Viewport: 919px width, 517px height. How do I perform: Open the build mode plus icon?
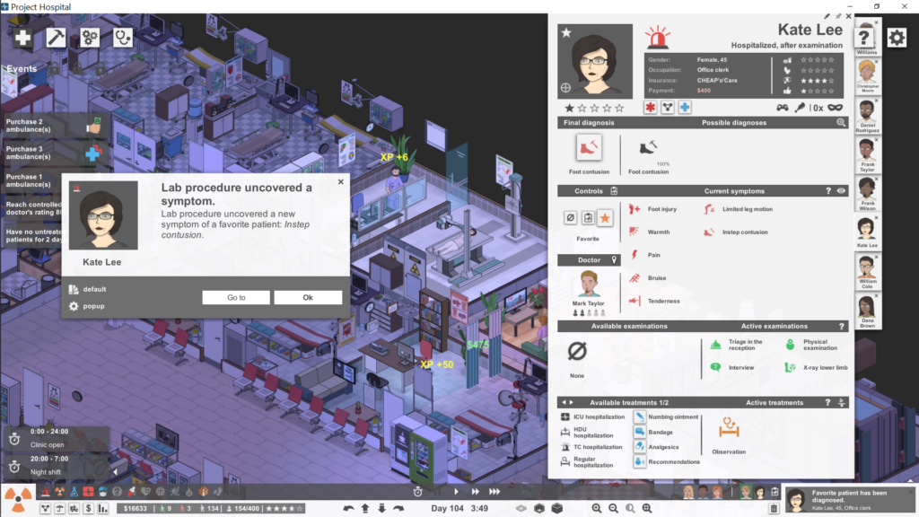pyautogui.click(x=22, y=38)
